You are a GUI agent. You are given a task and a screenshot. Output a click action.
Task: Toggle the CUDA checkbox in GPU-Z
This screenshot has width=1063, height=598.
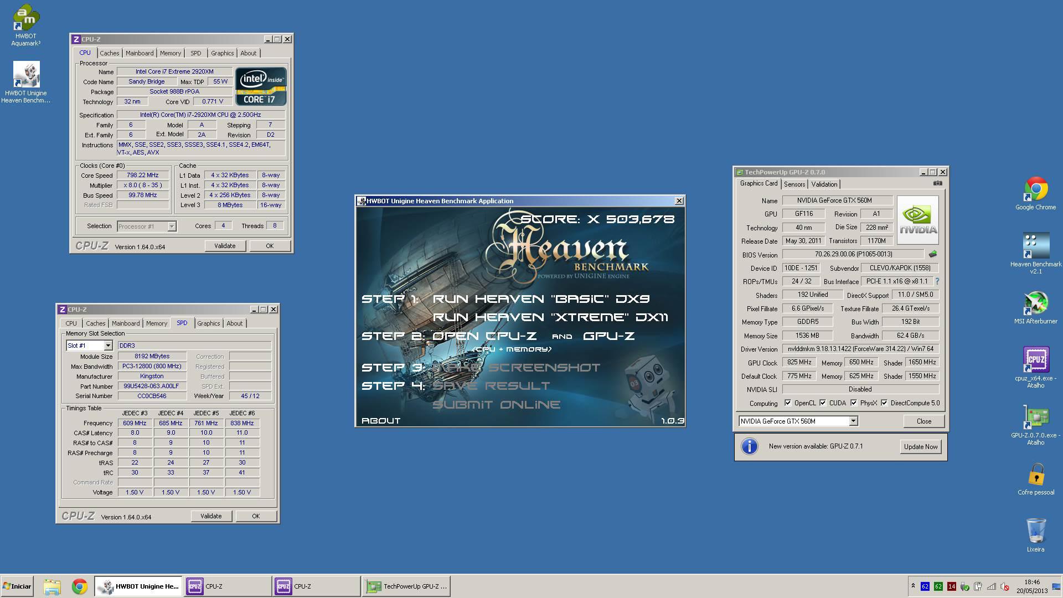[x=823, y=403]
